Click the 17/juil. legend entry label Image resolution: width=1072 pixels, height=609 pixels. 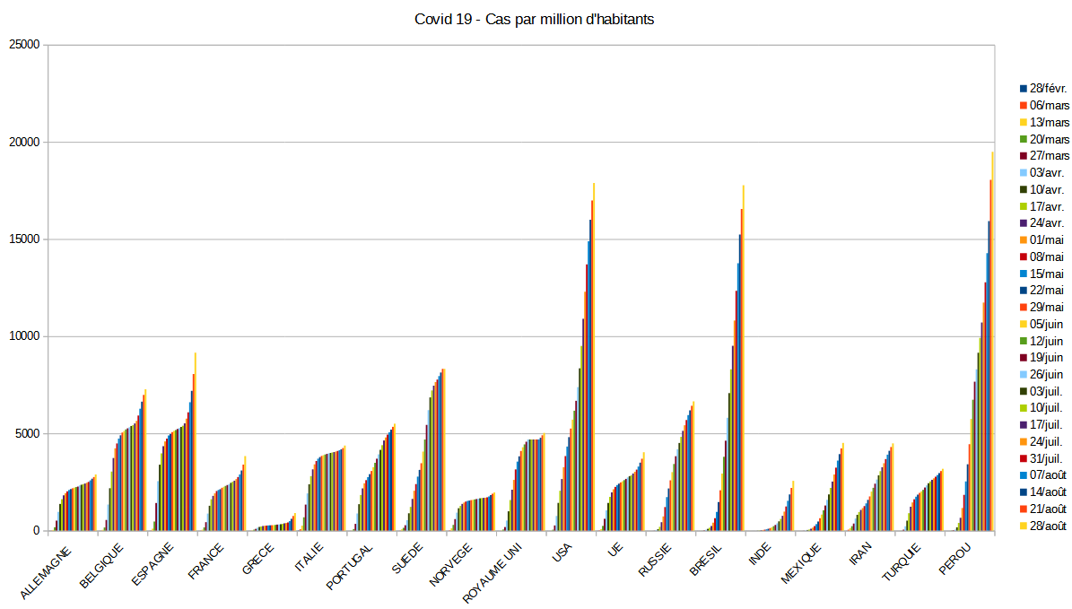click(1046, 425)
